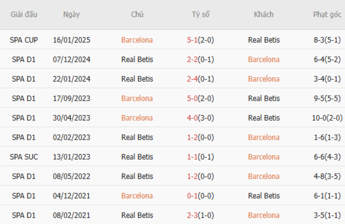The height and width of the screenshot is (224, 345).
Task: Click the 2-2(0-1) score on 07/12/2024
Action: click(x=201, y=59)
